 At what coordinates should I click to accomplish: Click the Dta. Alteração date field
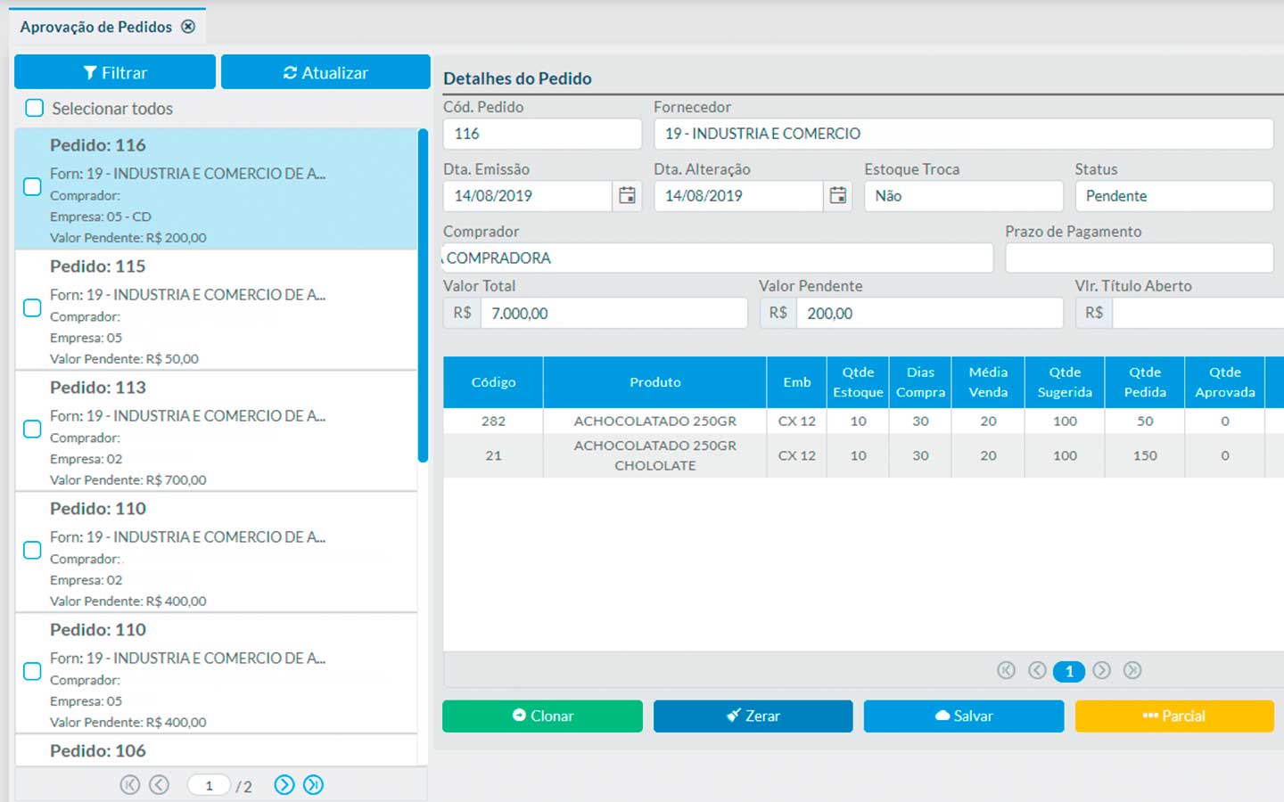pos(737,196)
